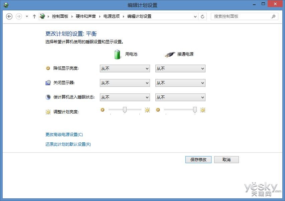Click plugged-in brightness slider thumb

coord(195,110)
